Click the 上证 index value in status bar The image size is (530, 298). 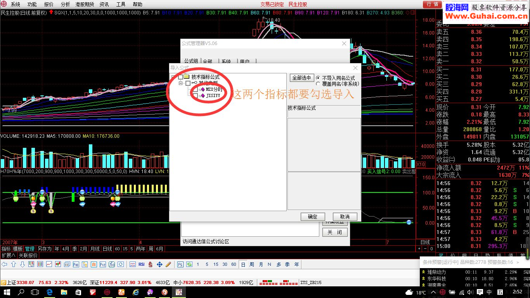point(25,282)
